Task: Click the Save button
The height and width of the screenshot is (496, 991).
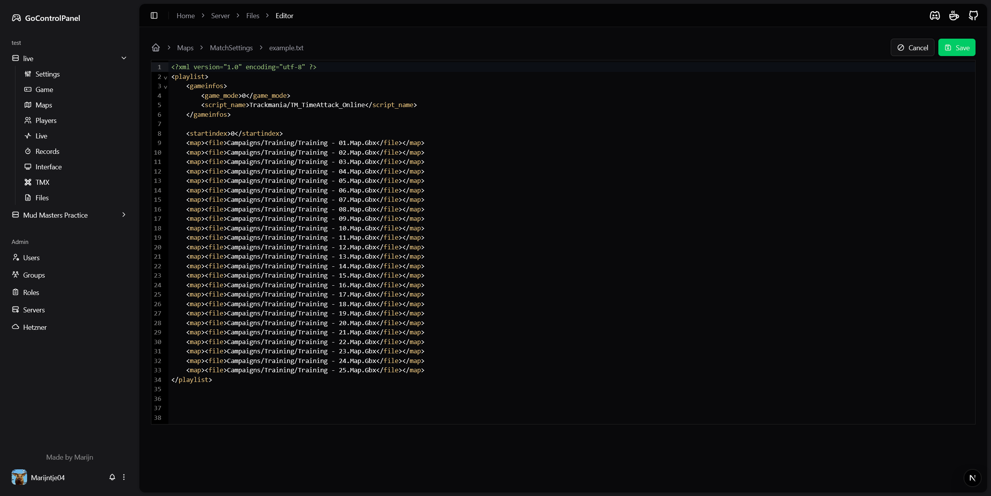Action: click(x=957, y=48)
